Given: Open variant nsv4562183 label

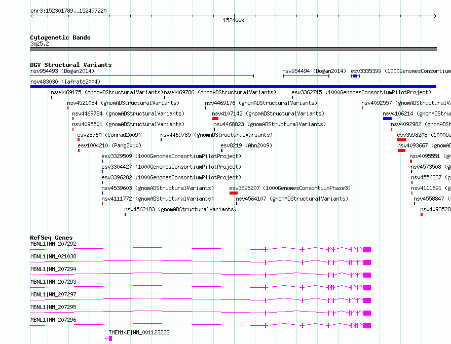Looking at the screenshot, I should (180, 209).
